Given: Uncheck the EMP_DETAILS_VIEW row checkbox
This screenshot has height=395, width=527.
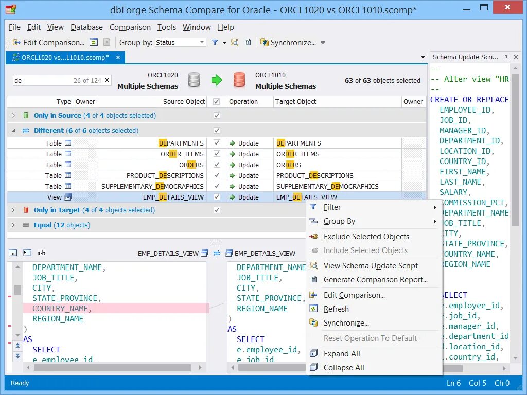Looking at the screenshot, I should (217, 197).
